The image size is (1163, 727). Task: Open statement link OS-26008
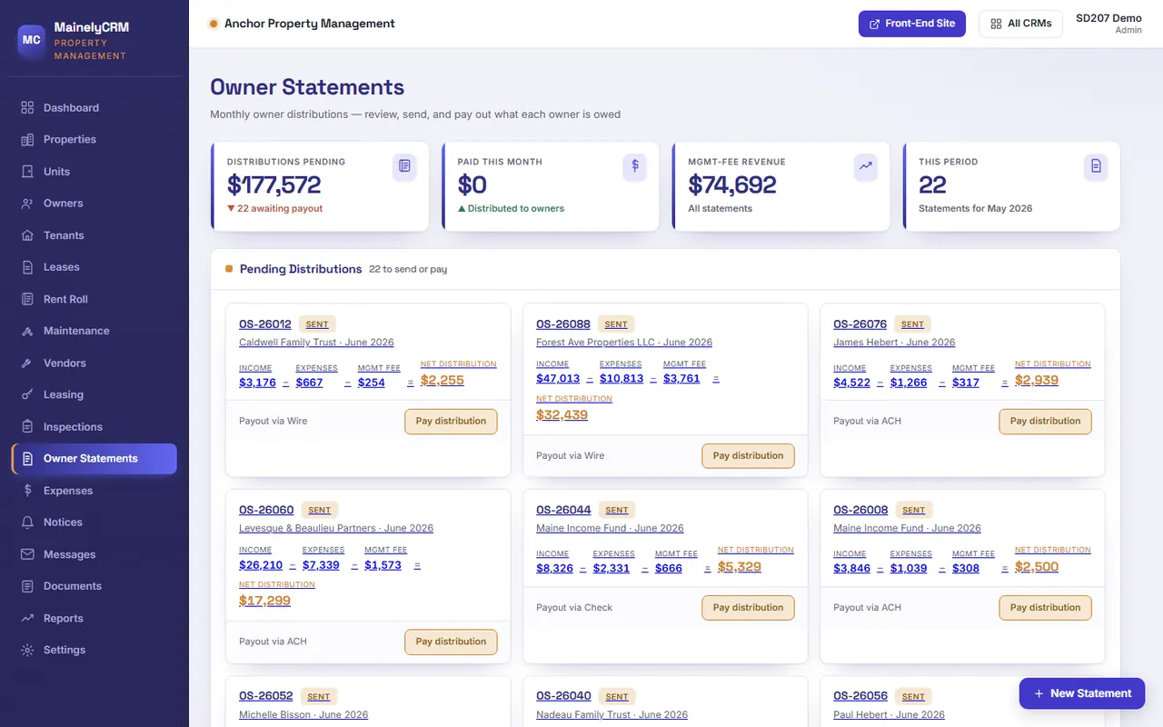(860, 510)
